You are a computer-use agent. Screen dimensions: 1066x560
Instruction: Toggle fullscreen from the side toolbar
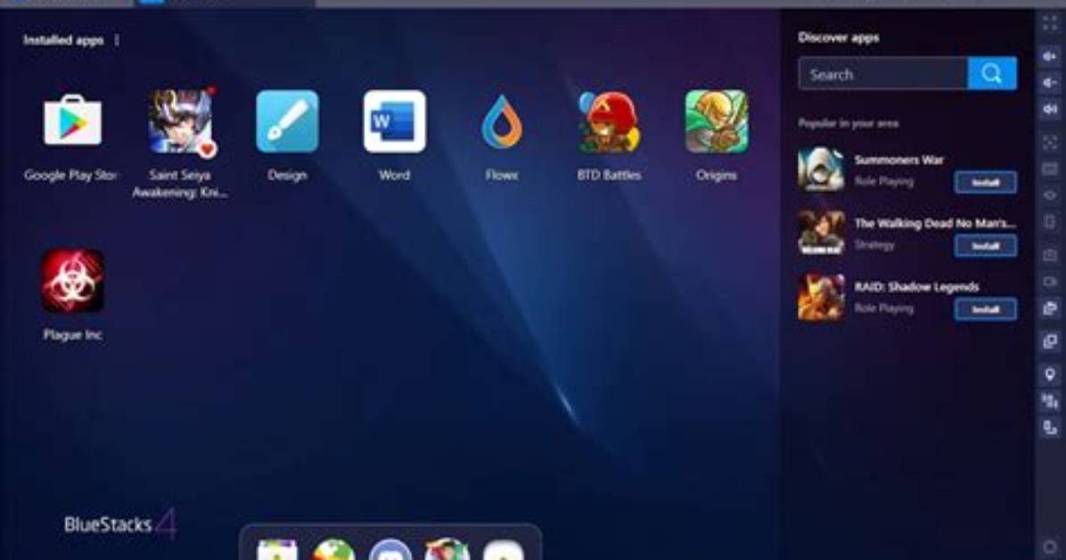point(1050,24)
